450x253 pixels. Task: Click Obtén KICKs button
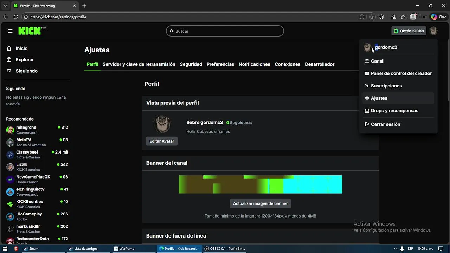(409, 31)
